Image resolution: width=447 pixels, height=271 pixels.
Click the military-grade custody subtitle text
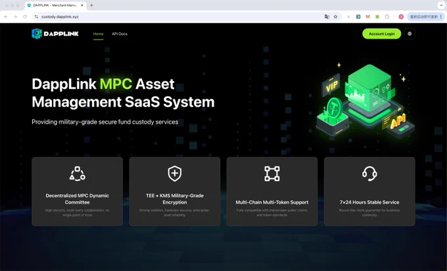105,122
